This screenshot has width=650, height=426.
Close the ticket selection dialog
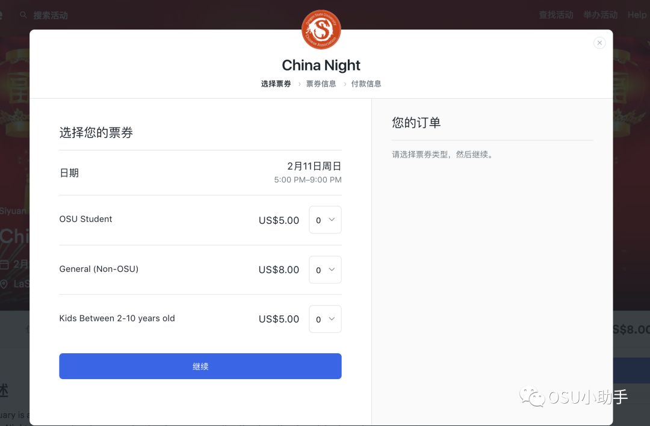click(x=599, y=43)
